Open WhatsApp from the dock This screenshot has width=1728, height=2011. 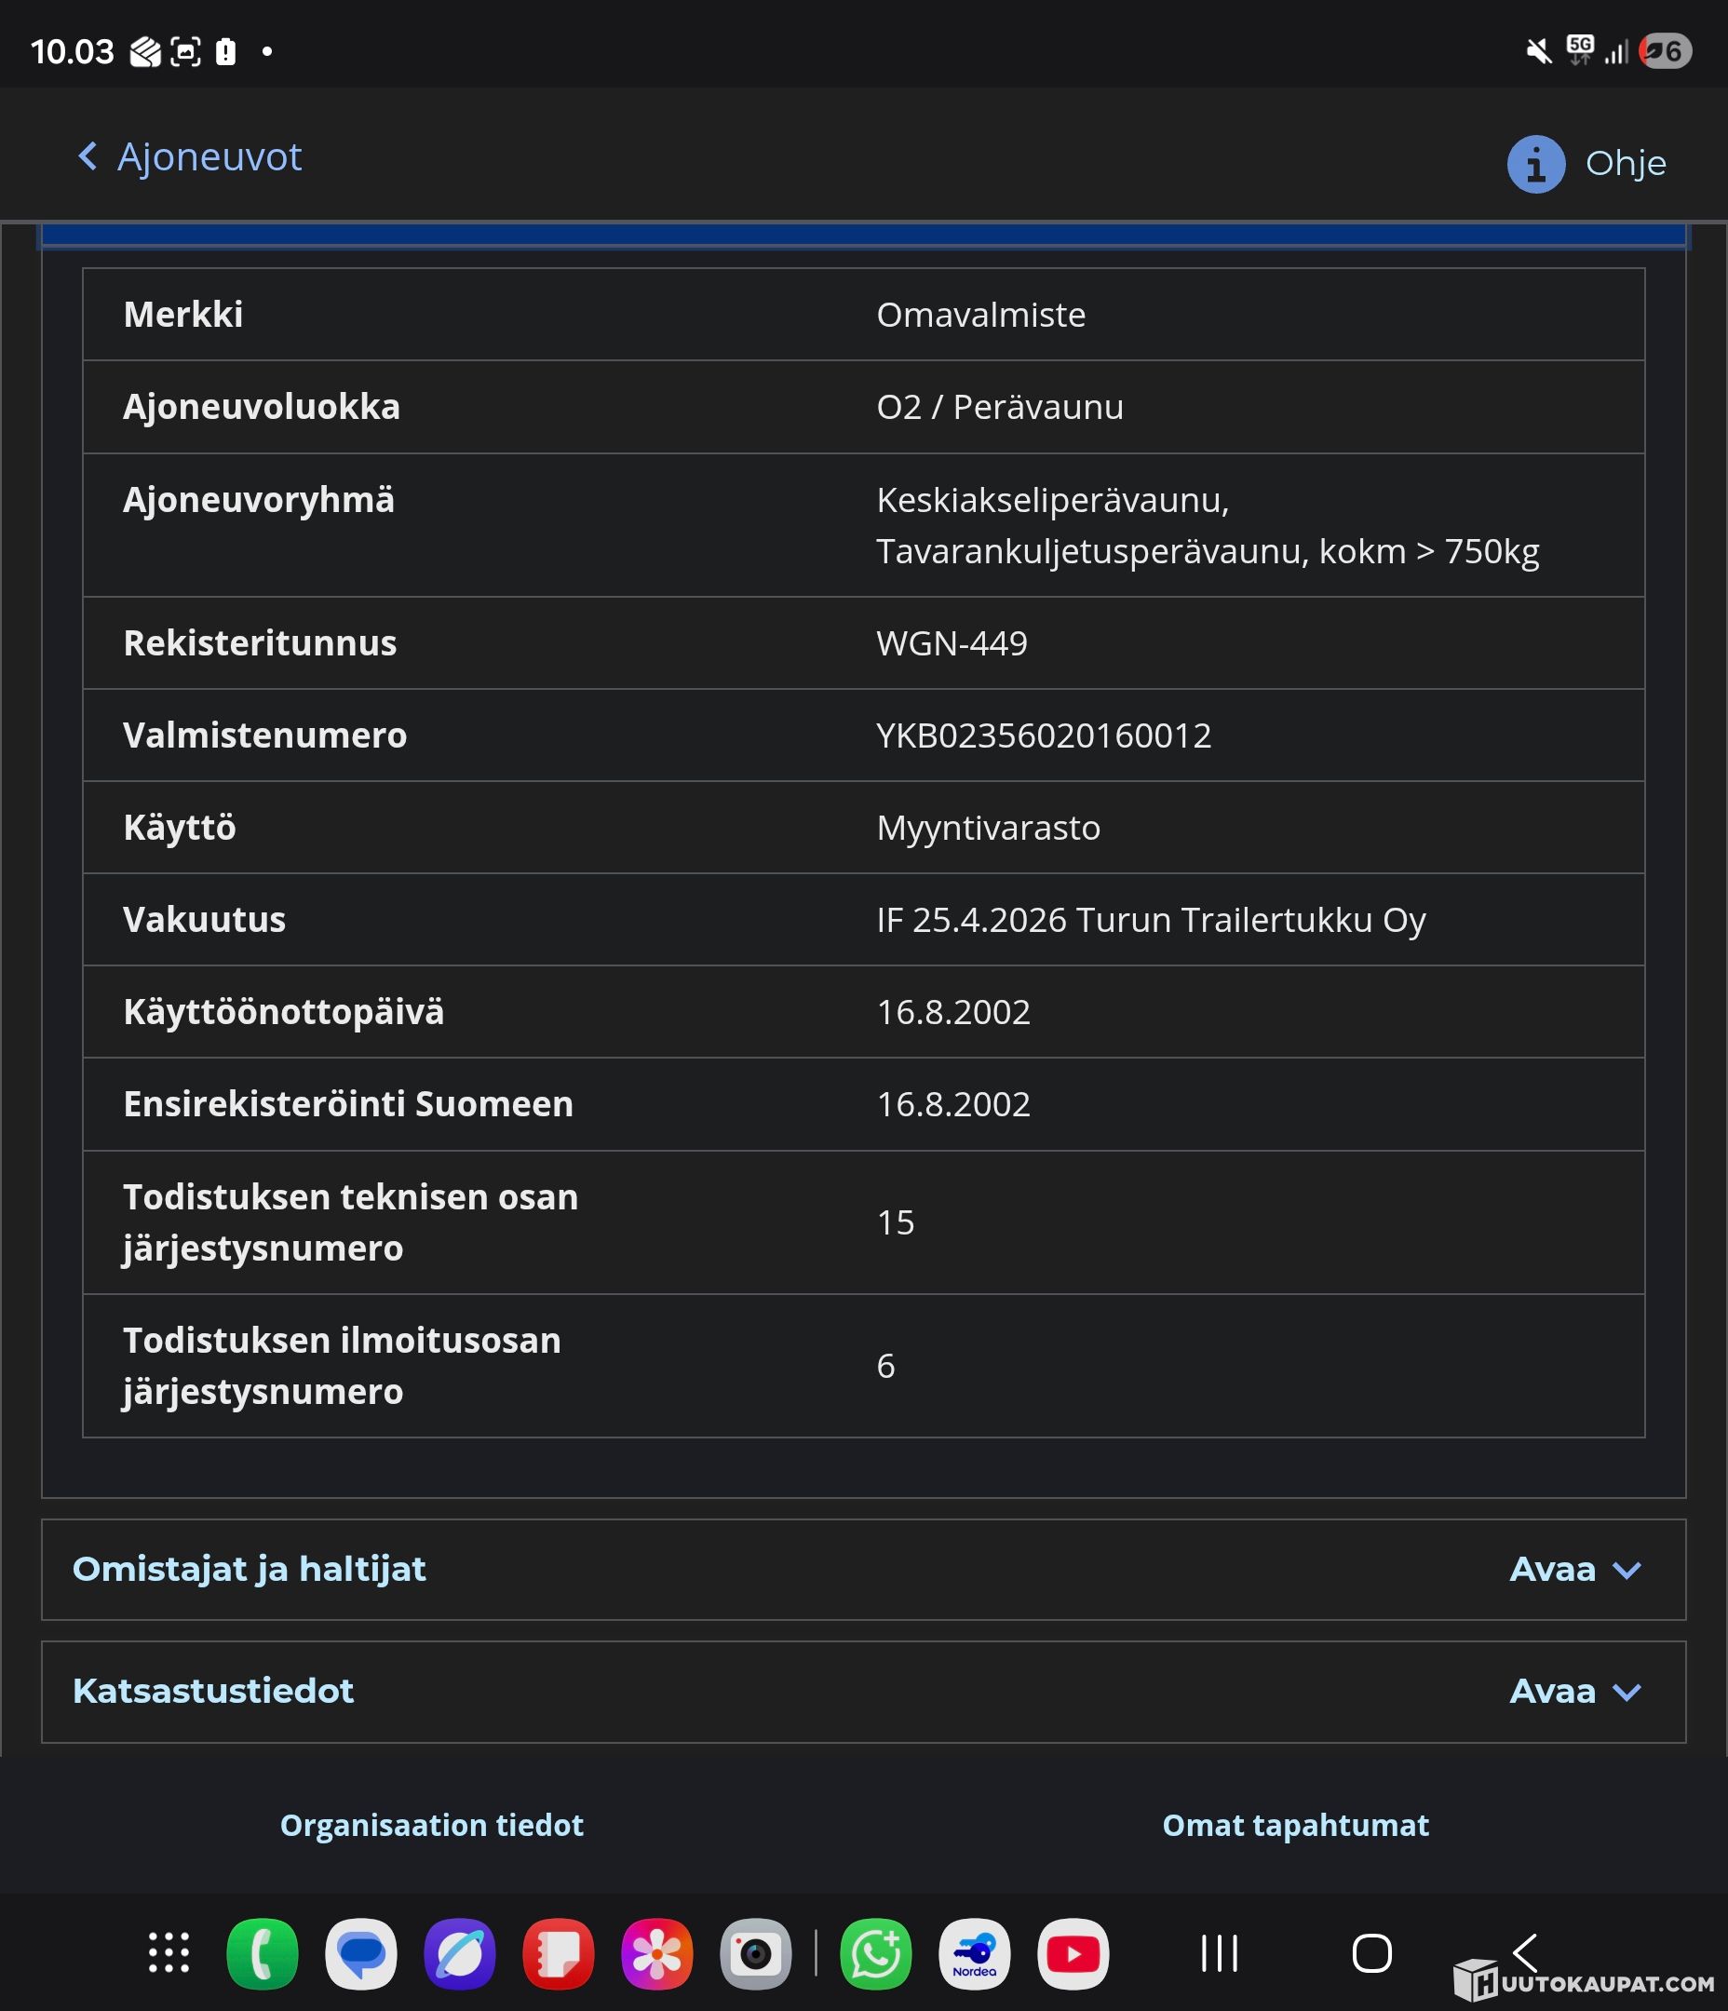tap(876, 1953)
